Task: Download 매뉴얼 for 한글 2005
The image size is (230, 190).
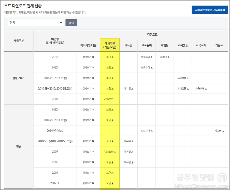Action: click(129, 162)
